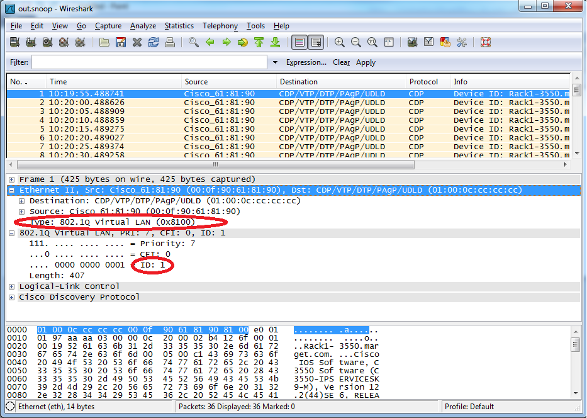Select packet 4 at 10:20:10.488859

point(288,120)
